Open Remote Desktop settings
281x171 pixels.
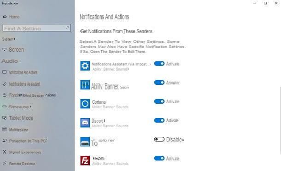pos(22,164)
